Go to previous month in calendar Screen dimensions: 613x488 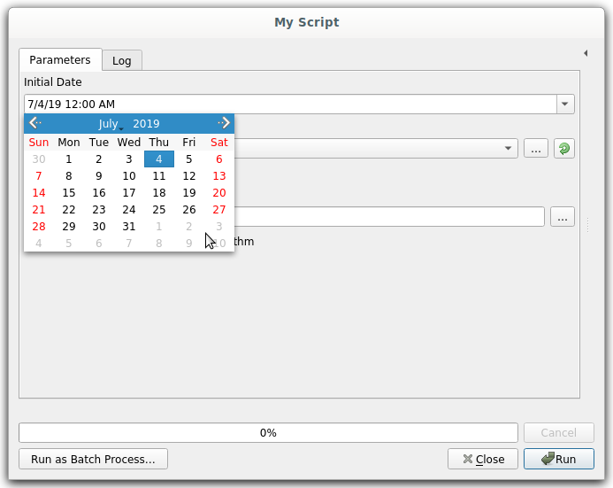tap(35, 123)
